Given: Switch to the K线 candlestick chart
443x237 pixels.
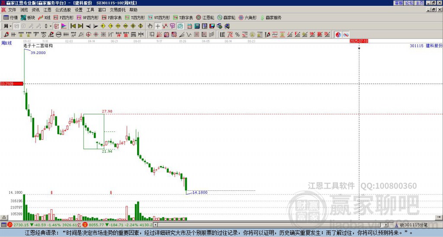Looking at the screenshot, I should [x=44, y=17].
